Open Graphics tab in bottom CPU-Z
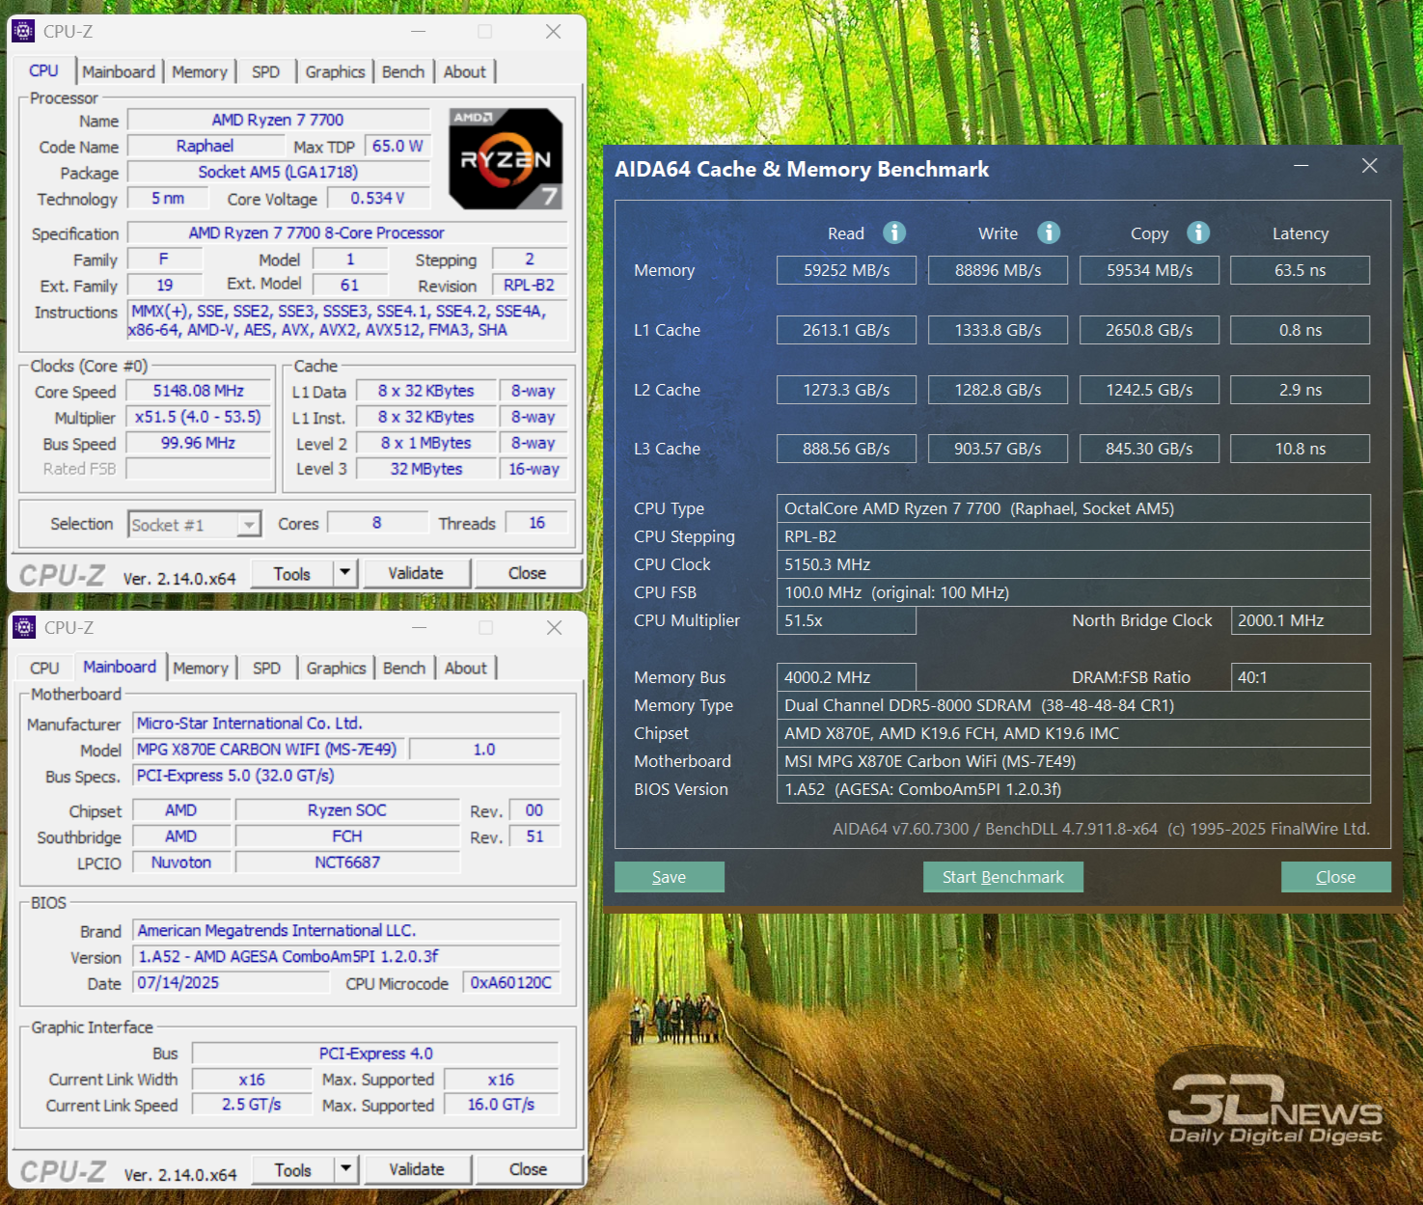Image resolution: width=1423 pixels, height=1205 pixels. tap(336, 669)
